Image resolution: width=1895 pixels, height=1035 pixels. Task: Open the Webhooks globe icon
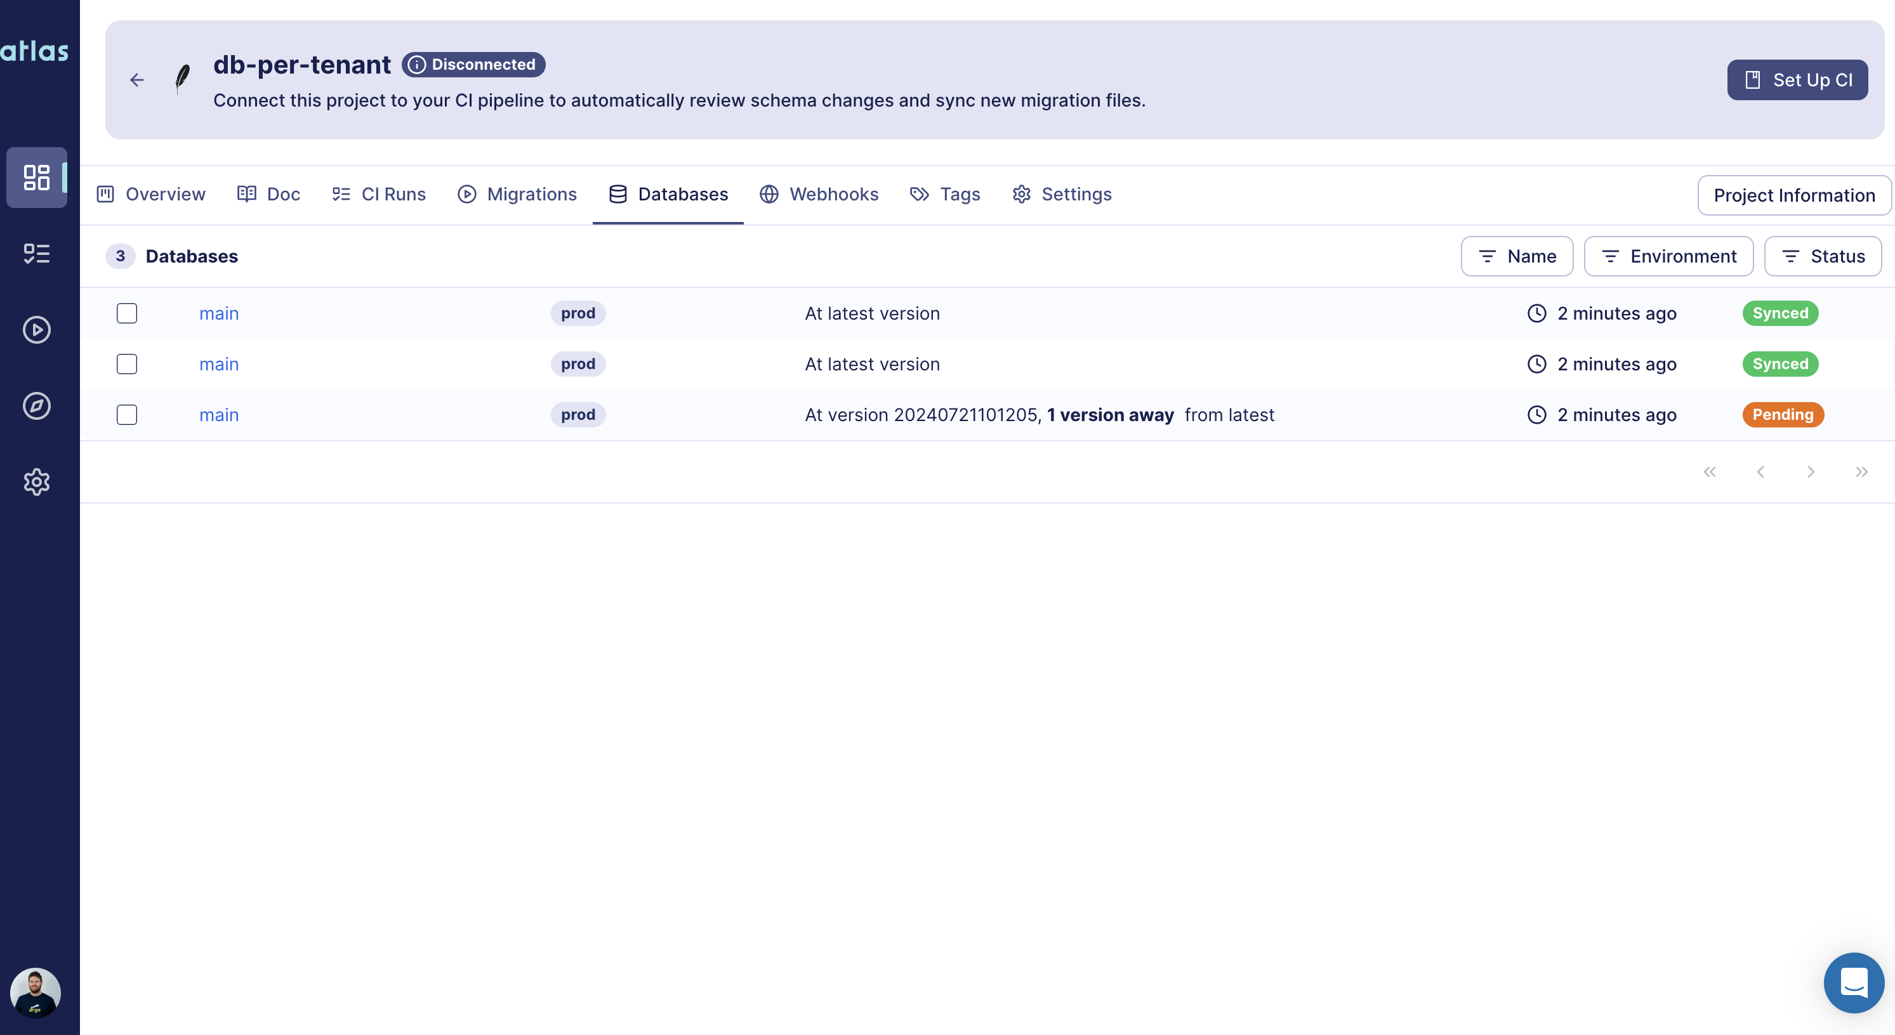coord(769,194)
